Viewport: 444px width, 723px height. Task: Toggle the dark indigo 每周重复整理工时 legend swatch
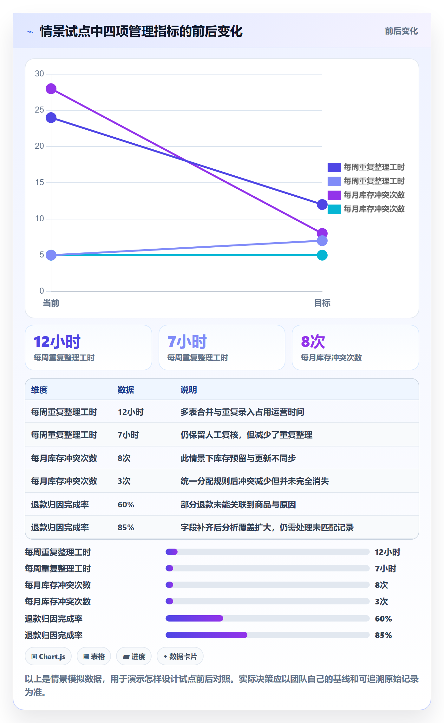[334, 167]
